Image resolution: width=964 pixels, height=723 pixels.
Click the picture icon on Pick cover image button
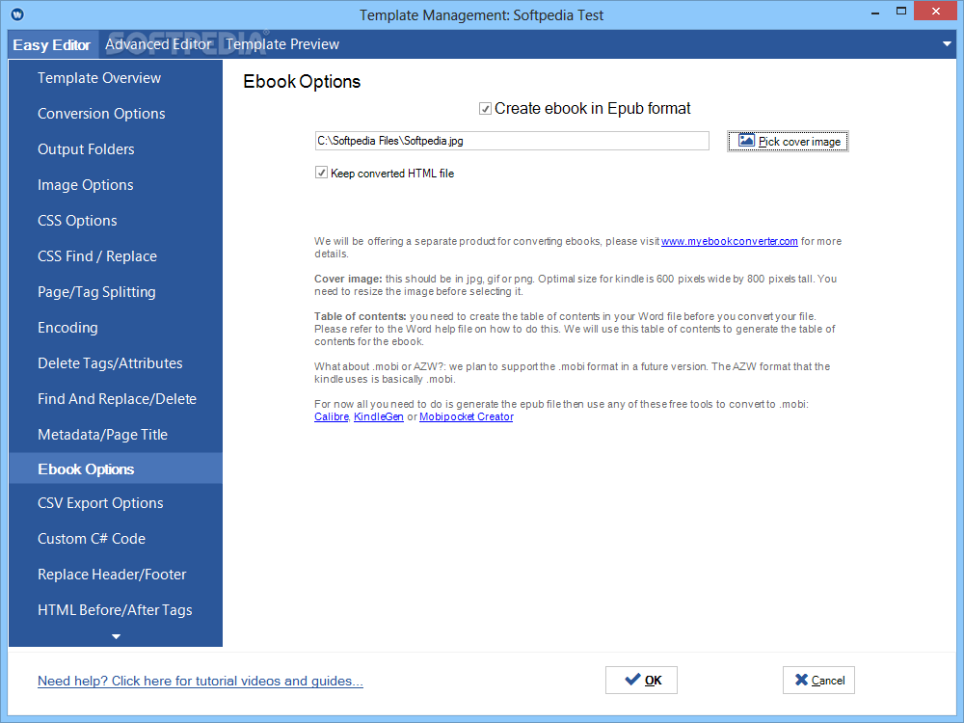pyautogui.click(x=746, y=140)
